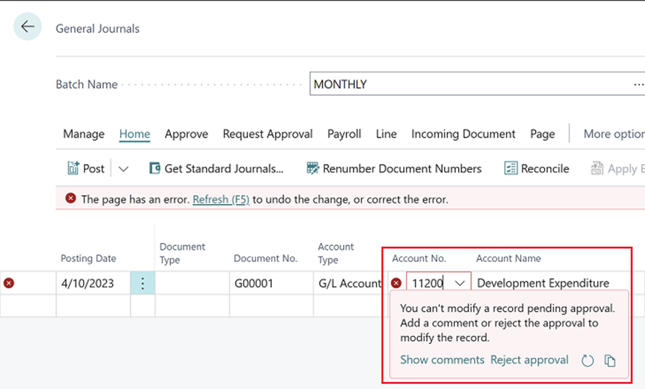This screenshot has height=389, width=645.
Task: Click the Apply icon at the toolbar's right edge
Action: [x=597, y=168]
